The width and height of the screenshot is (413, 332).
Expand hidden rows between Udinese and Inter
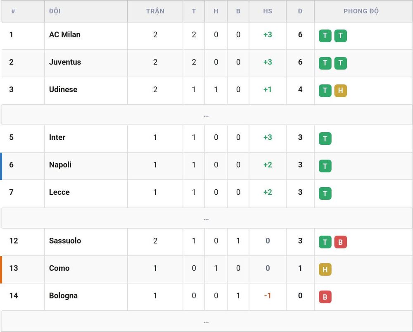click(206, 115)
